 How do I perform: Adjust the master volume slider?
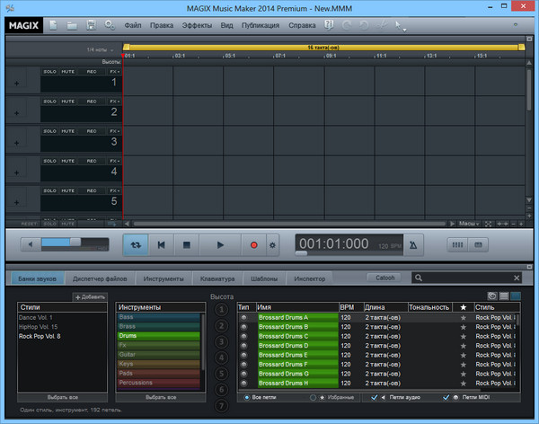point(74,243)
